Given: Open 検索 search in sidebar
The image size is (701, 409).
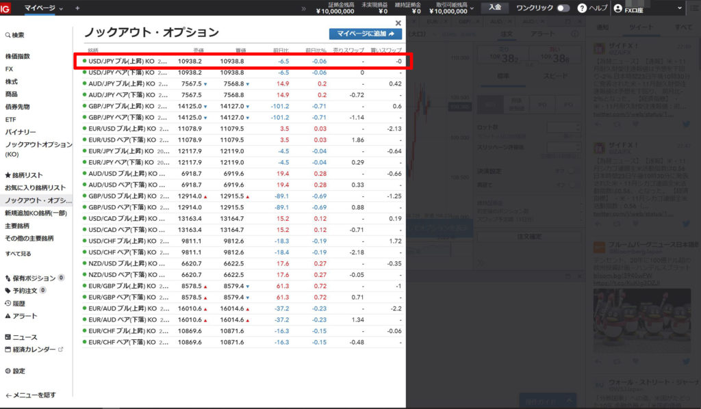Looking at the screenshot, I should click(15, 35).
